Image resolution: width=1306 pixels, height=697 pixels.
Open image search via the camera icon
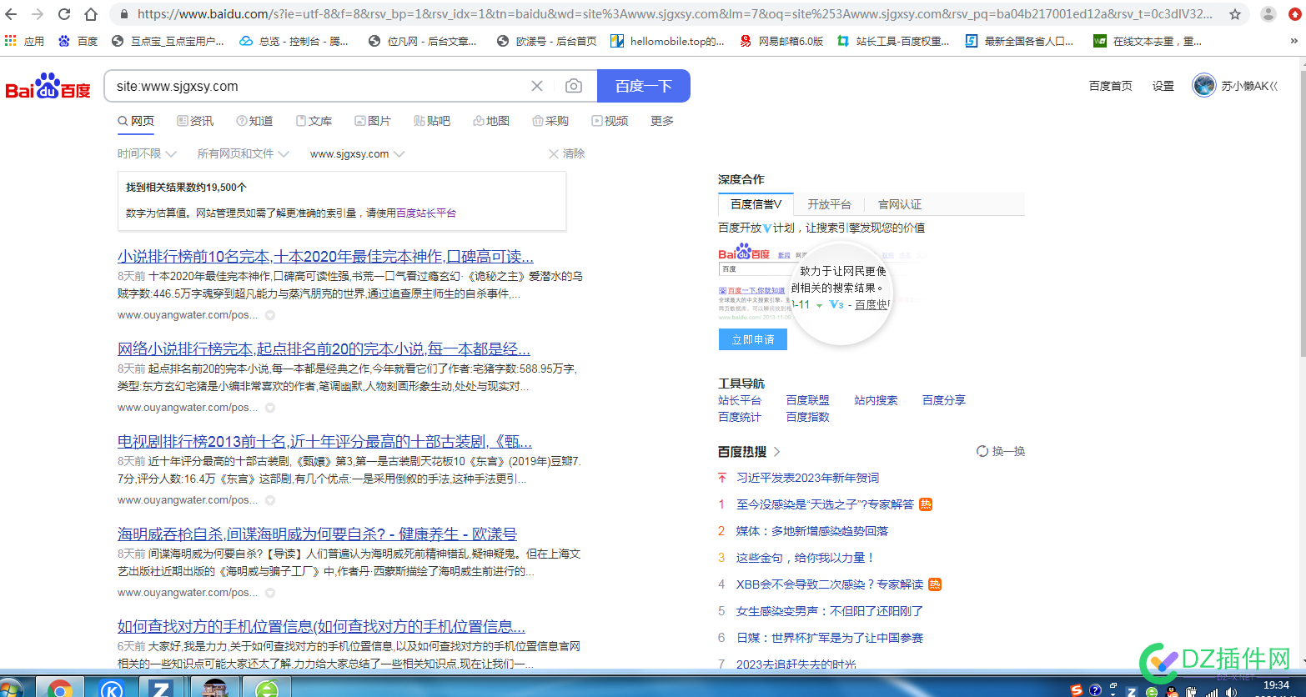pyautogui.click(x=574, y=86)
